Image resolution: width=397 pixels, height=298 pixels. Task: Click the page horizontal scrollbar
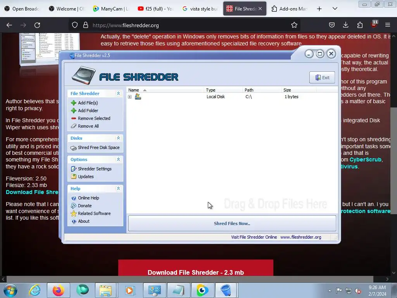tap(190, 279)
